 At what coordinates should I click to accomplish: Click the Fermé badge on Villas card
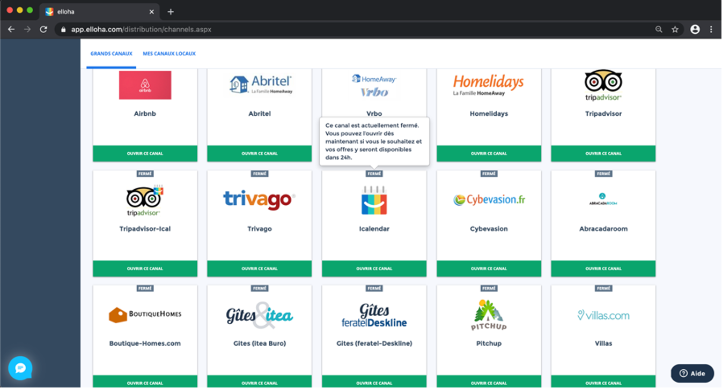603,288
